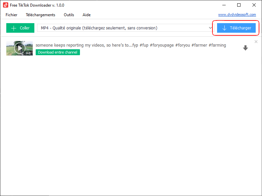Image resolution: width=262 pixels, height=196 pixels.
Task: Expand format list using the chevron arrow
Action: click(209, 28)
